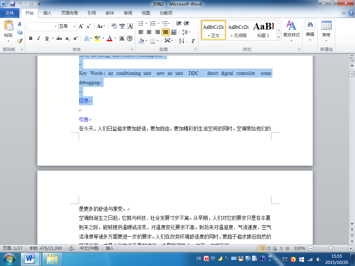Viewport: 355px width, 266px height.
Task: Toggle Italic formatting
Action: click(39, 38)
